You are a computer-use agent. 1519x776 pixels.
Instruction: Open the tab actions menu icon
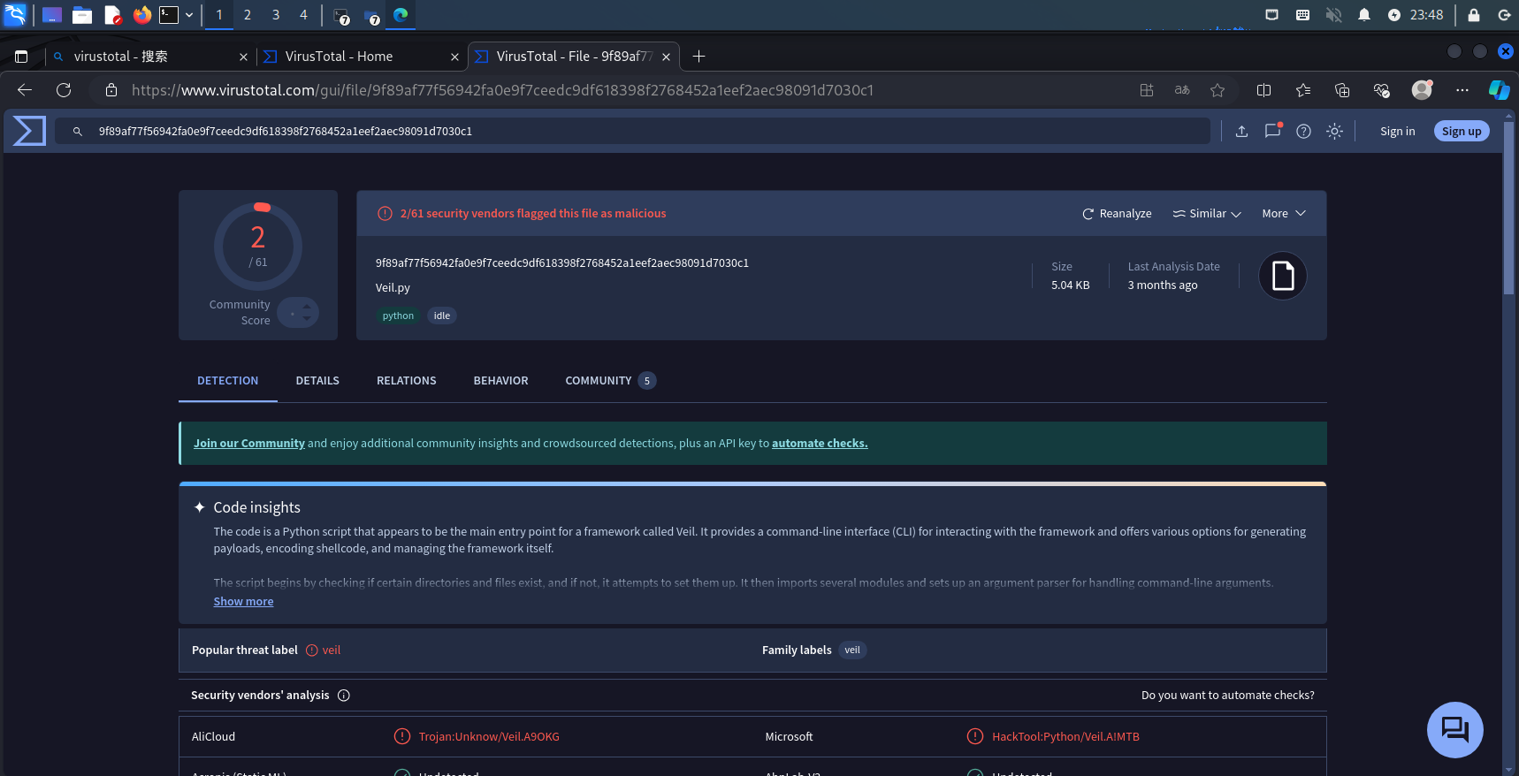(21, 57)
